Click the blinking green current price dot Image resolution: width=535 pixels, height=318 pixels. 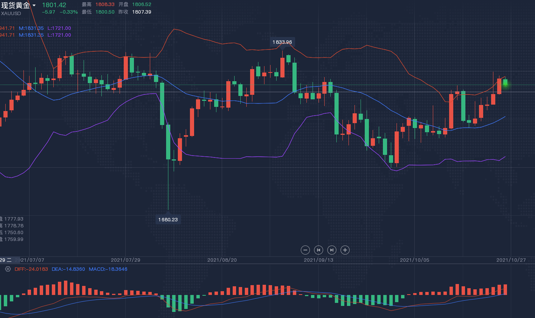click(x=505, y=84)
